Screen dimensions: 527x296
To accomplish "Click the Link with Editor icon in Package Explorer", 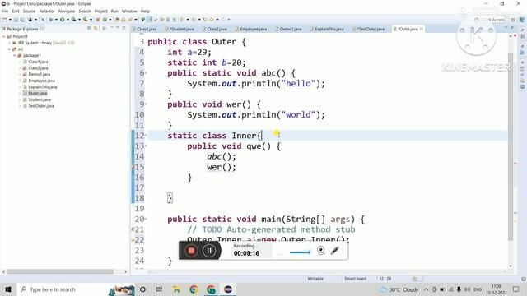I will (96, 29).
